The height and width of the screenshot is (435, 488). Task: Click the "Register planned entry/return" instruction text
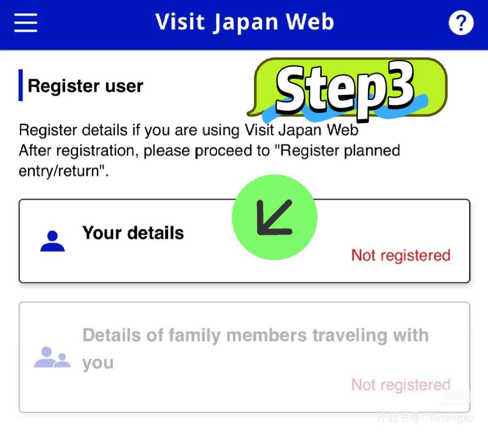pos(209,161)
